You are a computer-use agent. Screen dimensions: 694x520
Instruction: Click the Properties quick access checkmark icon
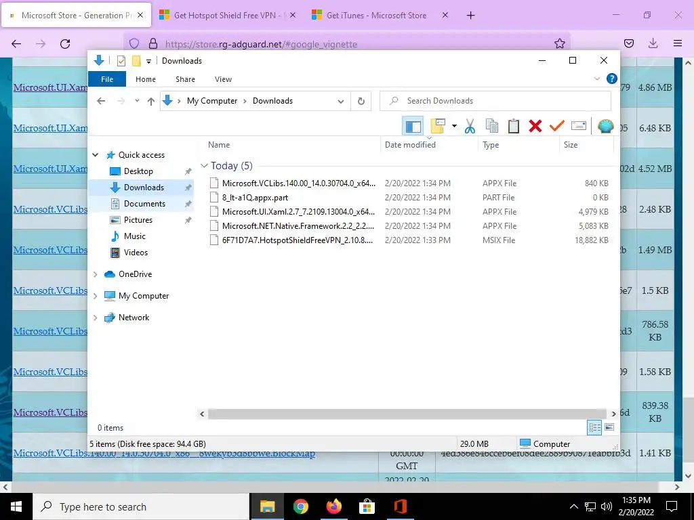click(121, 60)
